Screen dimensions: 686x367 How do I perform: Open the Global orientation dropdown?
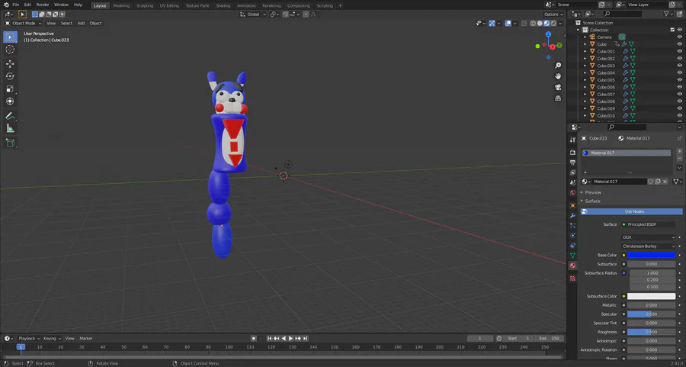click(253, 14)
